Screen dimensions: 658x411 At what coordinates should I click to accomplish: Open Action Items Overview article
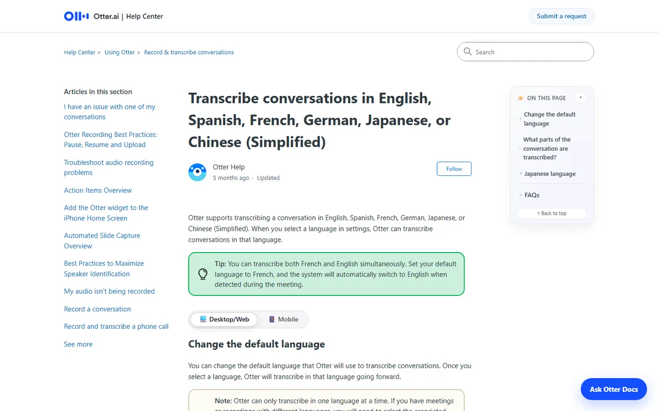coord(98,190)
